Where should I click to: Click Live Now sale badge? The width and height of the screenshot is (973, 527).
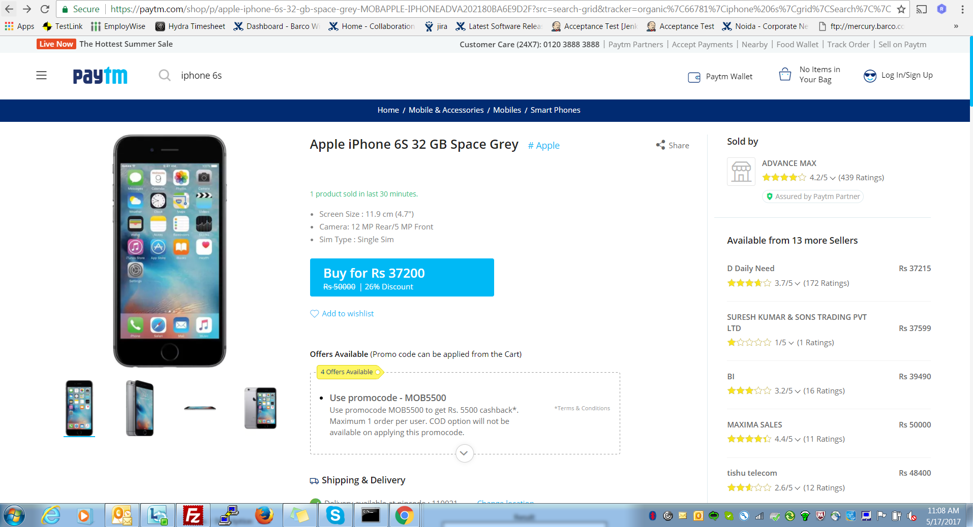(56, 44)
